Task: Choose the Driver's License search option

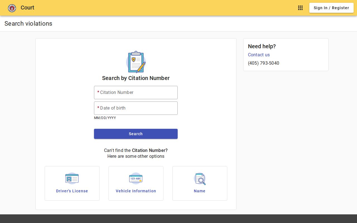Action: (x=72, y=183)
